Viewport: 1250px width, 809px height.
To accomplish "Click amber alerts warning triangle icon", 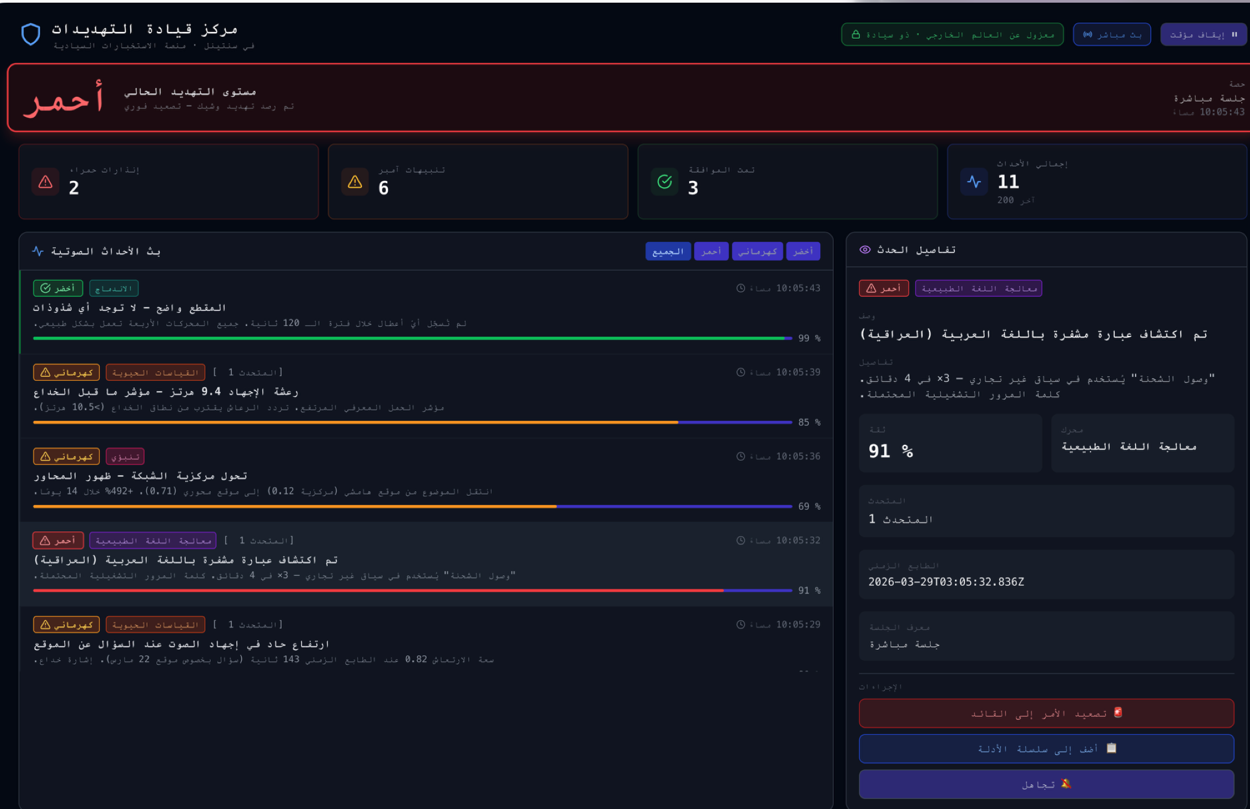I will pos(355,182).
